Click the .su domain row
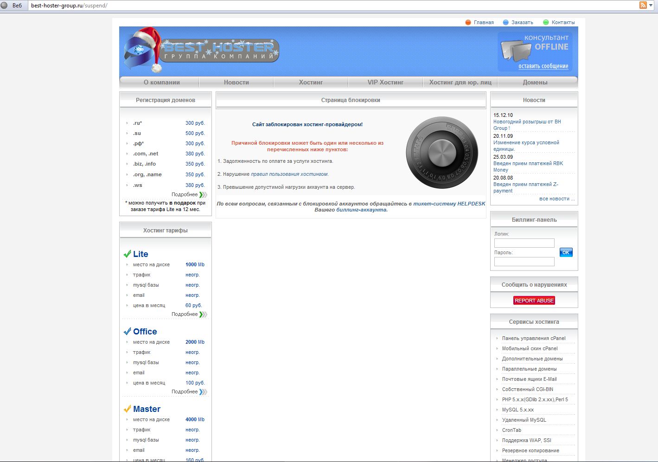 [165, 133]
